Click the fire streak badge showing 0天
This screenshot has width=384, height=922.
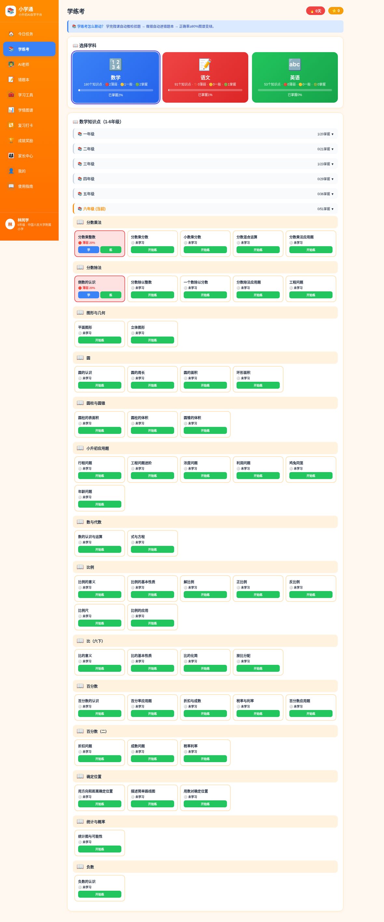315,11
